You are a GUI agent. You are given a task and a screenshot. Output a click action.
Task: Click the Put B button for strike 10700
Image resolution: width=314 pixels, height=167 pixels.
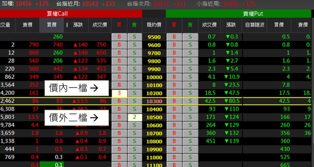pyautogui.click(x=174, y=133)
